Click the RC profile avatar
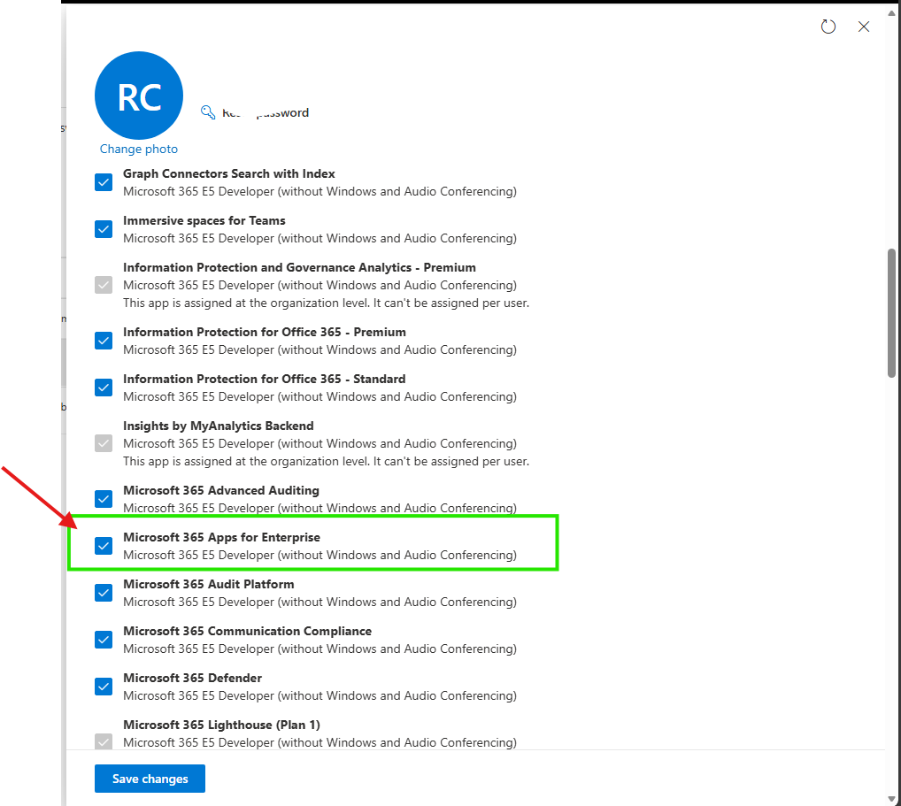The width and height of the screenshot is (901, 806). pos(139,96)
